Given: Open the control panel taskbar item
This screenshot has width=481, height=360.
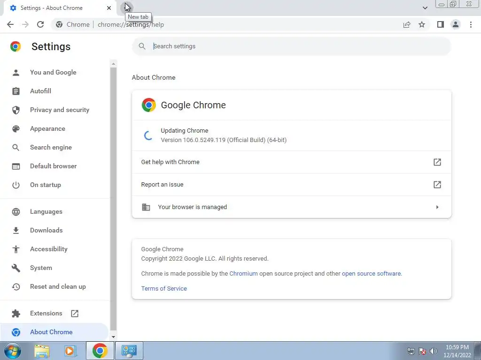Looking at the screenshot, I should 129,351.
